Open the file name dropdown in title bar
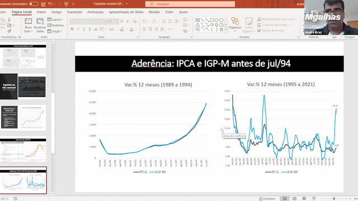 click(127, 4)
